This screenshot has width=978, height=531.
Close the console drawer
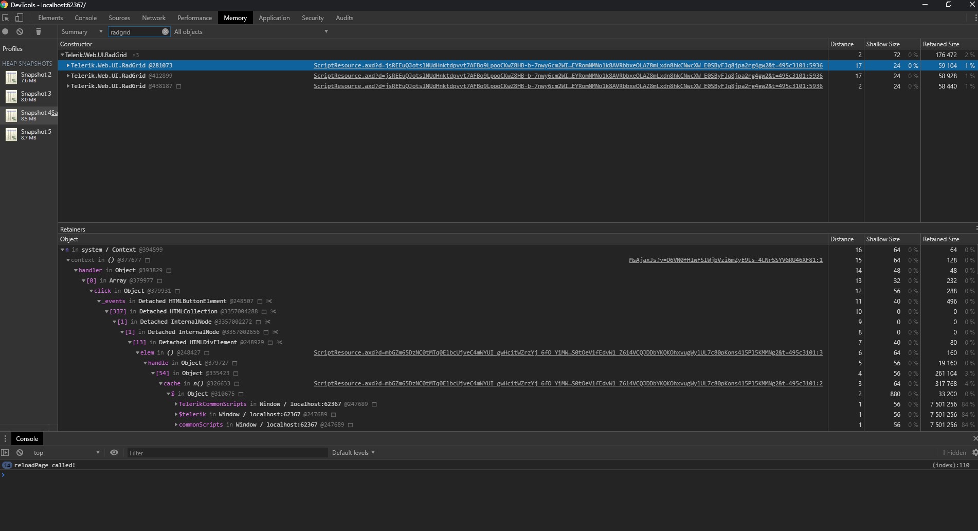pyautogui.click(x=974, y=438)
